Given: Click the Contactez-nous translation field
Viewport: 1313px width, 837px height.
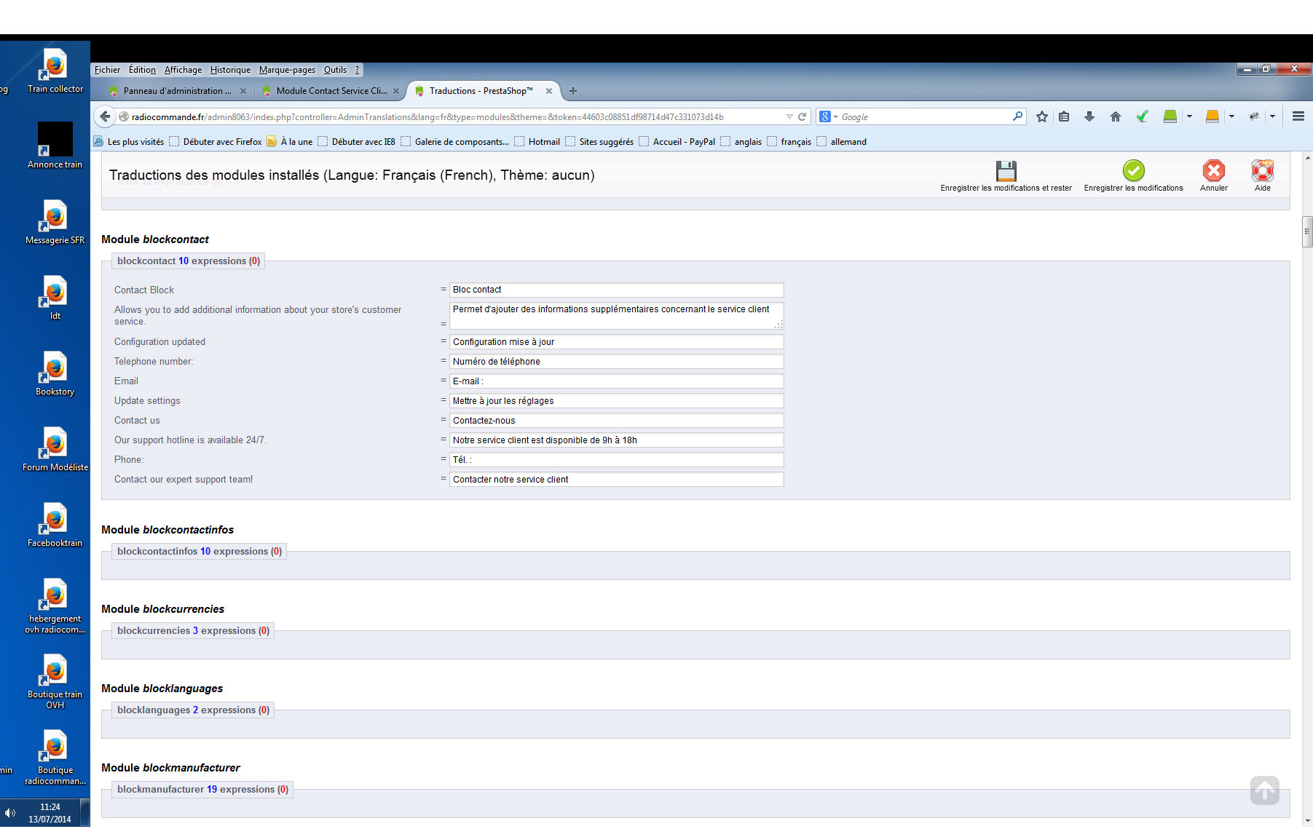Looking at the screenshot, I should click(x=616, y=421).
